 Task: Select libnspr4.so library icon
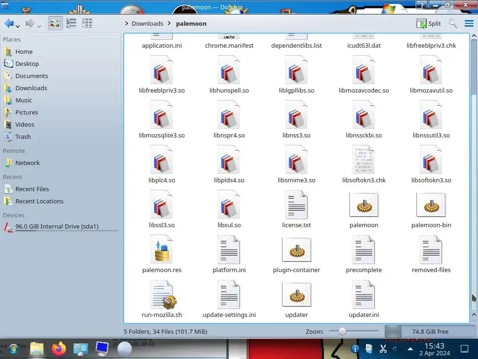229,115
